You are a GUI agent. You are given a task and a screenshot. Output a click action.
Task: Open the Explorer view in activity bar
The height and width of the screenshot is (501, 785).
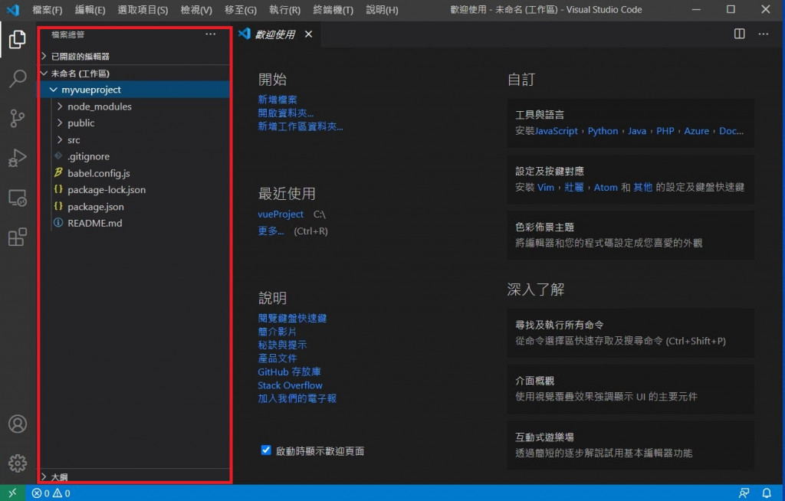click(x=18, y=39)
